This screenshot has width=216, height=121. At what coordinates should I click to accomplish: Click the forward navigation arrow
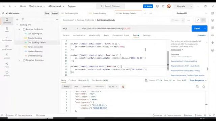click(x=15, y=6)
